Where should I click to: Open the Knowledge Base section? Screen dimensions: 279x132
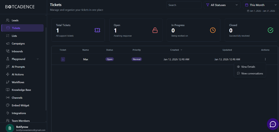[22, 90]
